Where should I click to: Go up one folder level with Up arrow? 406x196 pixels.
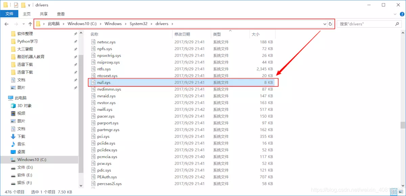pyautogui.click(x=30, y=24)
